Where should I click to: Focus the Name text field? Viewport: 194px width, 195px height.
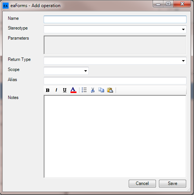[x=115, y=19]
